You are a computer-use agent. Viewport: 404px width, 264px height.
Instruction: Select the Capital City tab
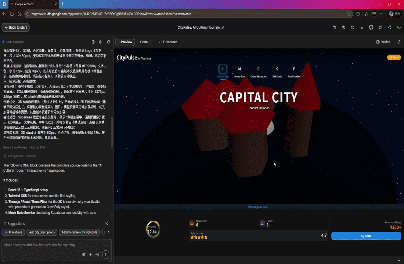click(223, 71)
